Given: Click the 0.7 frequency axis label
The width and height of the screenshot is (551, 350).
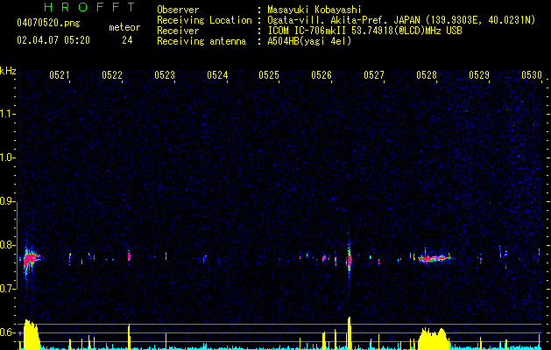Looking at the screenshot, I should tap(7, 289).
